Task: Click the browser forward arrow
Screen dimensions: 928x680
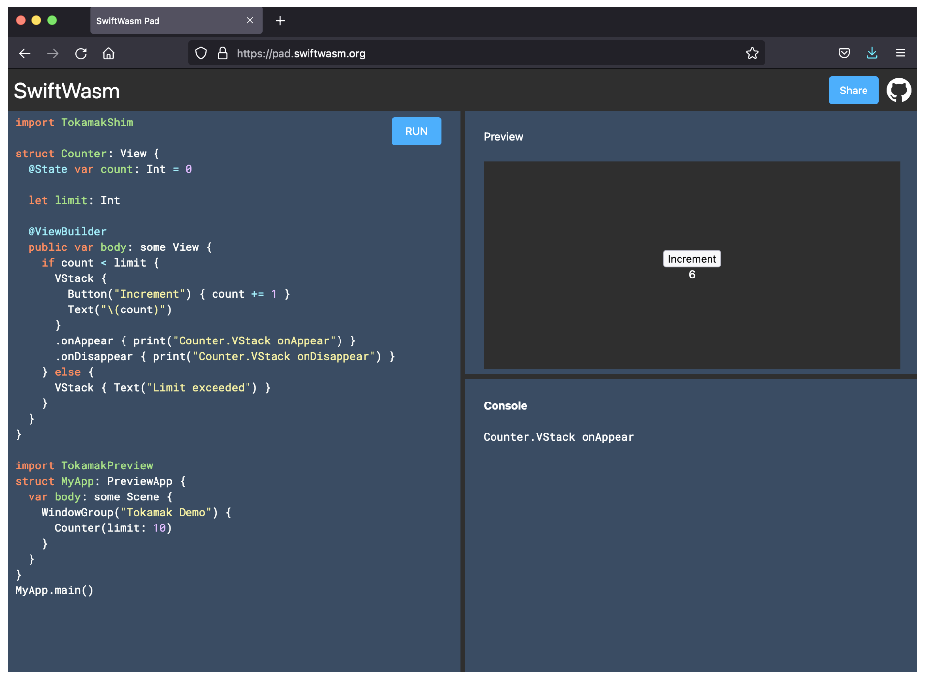Action: [x=53, y=53]
